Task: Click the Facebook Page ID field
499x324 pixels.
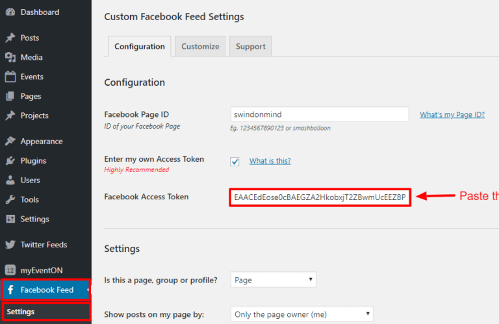Action: (320, 114)
